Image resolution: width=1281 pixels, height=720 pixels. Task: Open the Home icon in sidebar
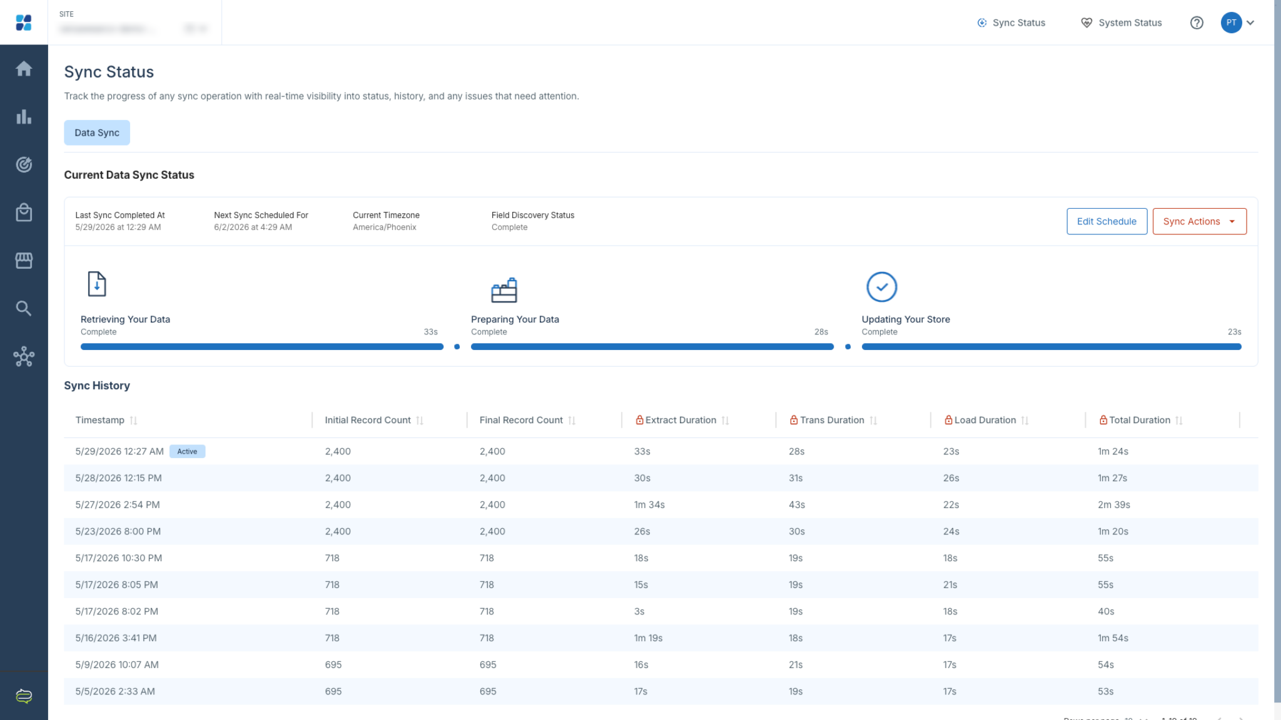pyautogui.click(x=24, y=69)
